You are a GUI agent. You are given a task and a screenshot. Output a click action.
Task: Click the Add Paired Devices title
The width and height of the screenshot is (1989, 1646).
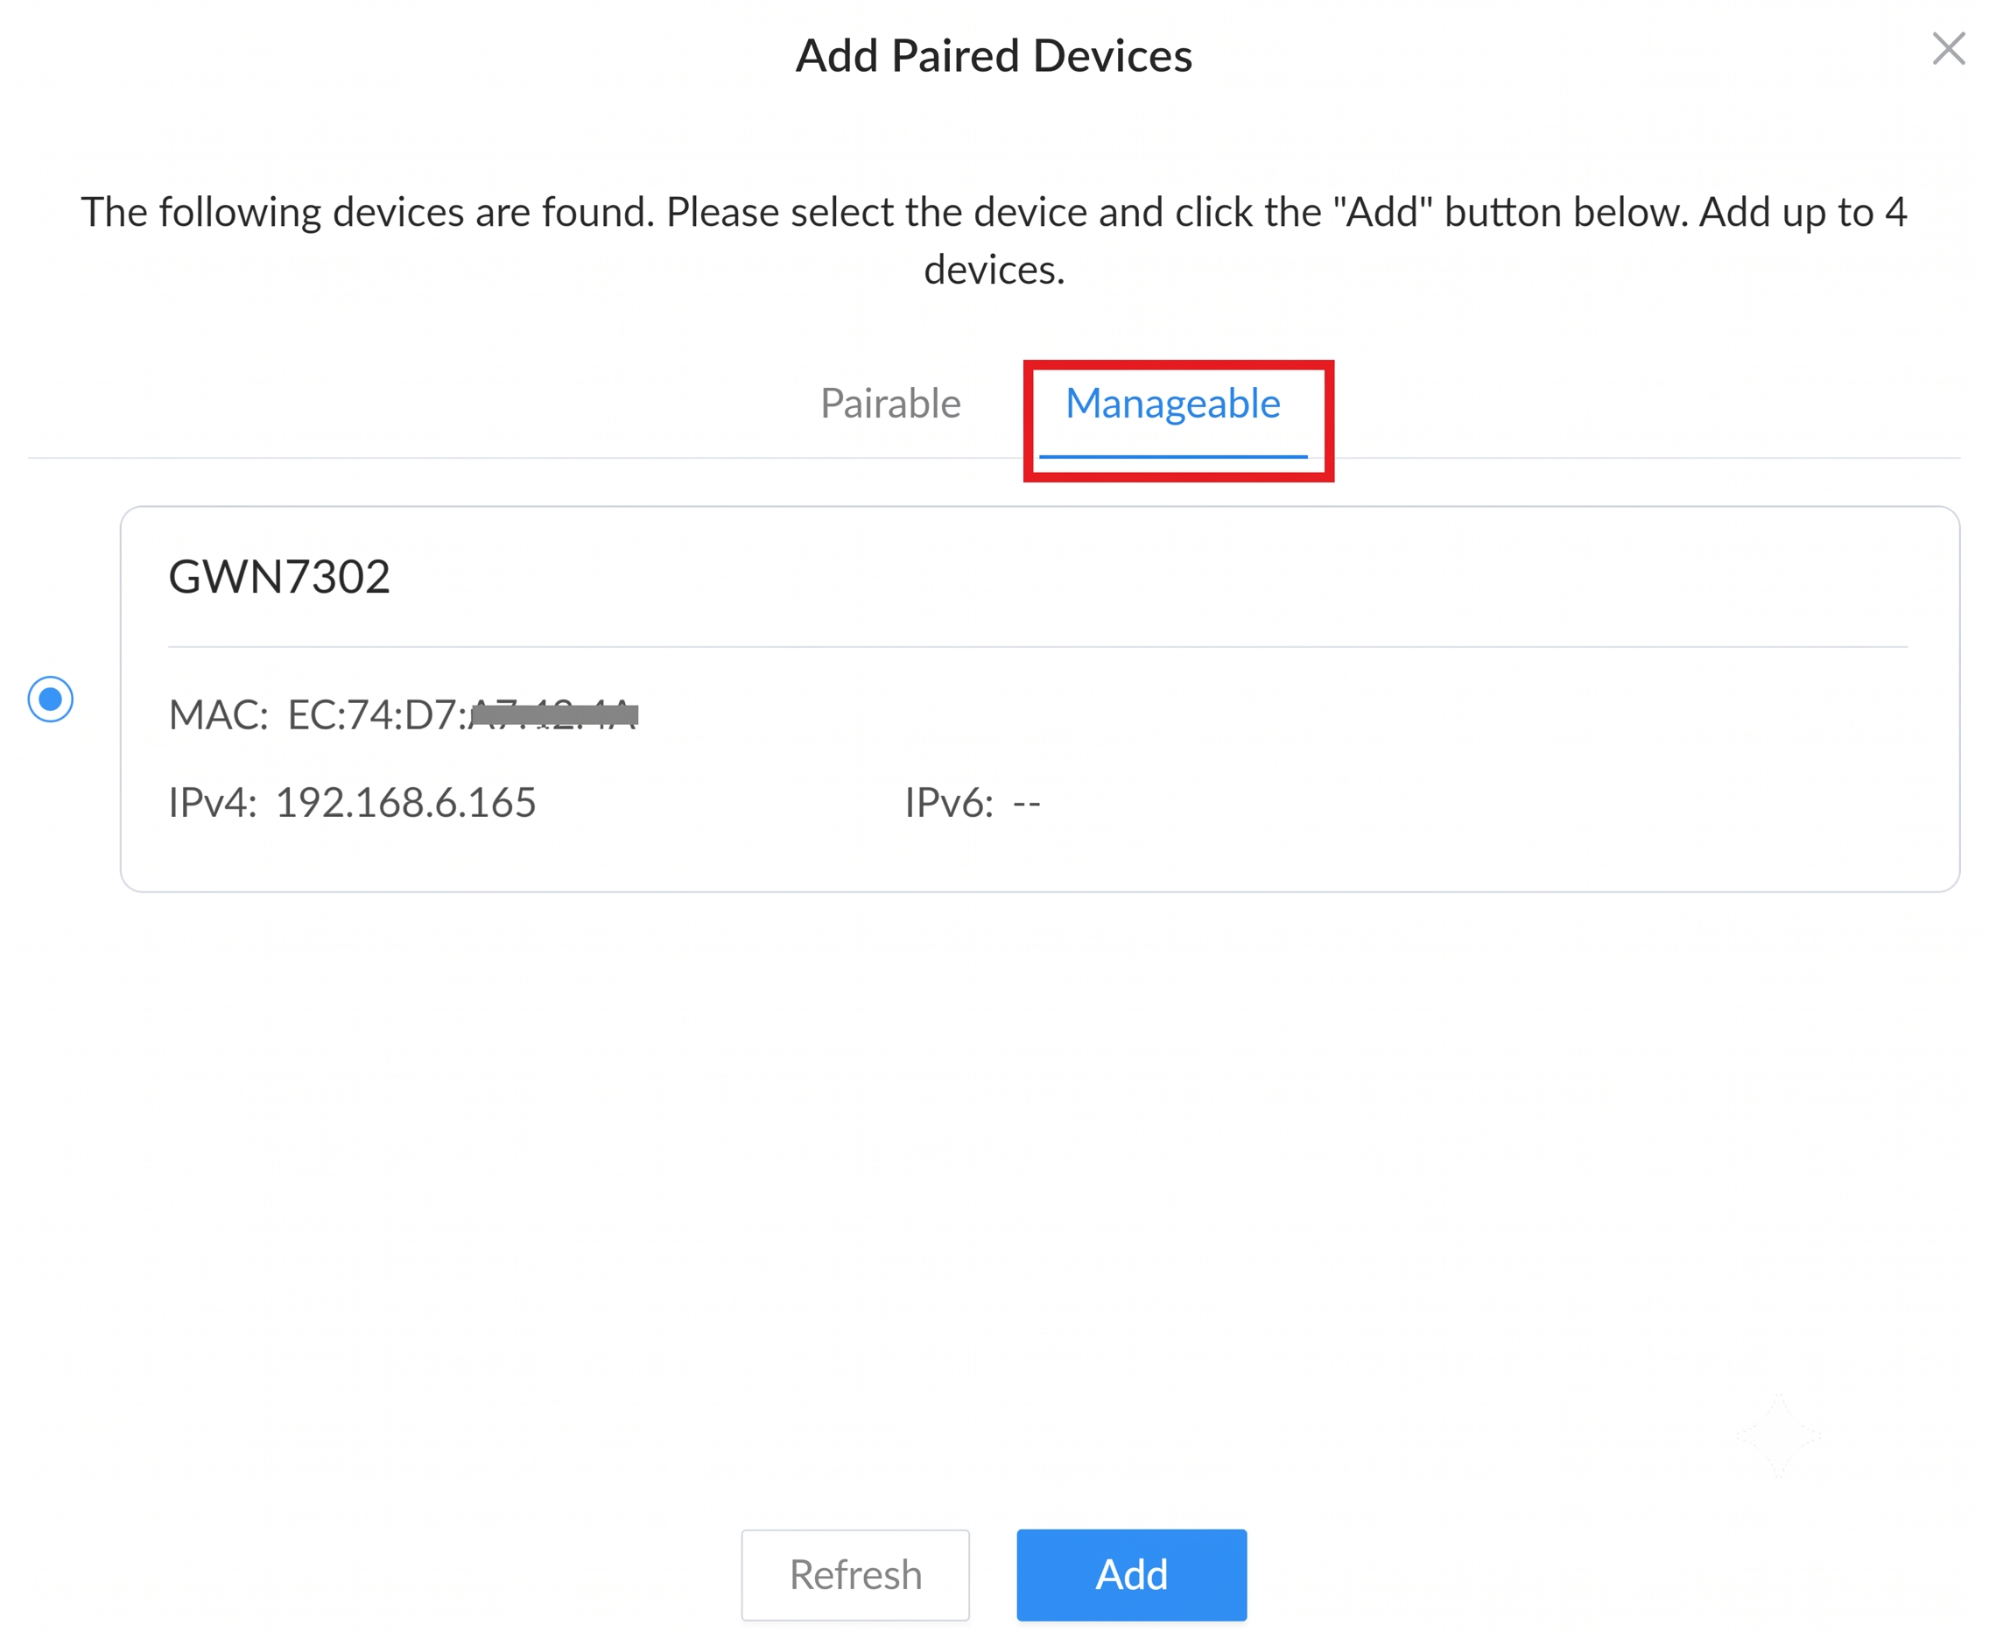coord(994,56)
